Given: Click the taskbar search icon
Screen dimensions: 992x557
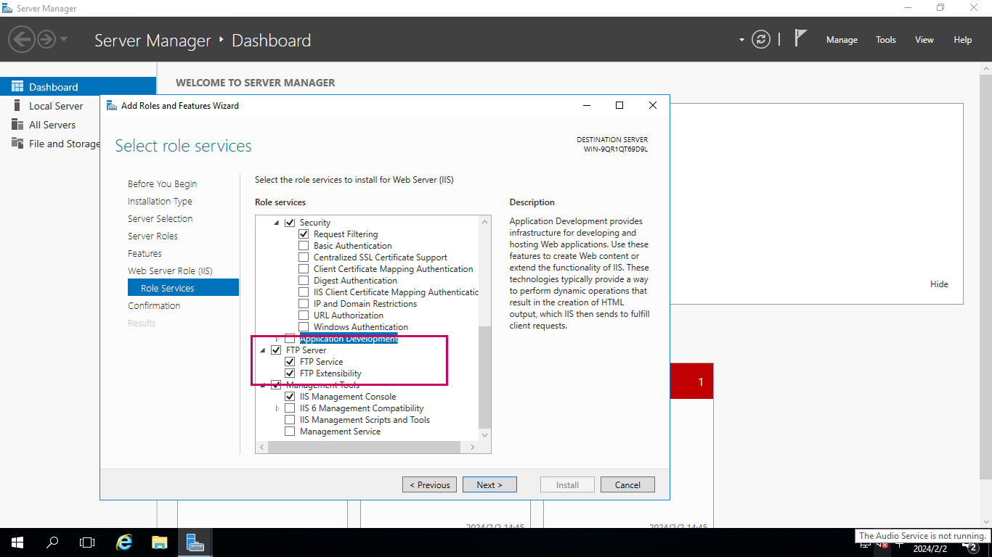Looking at the screenshot, I should (52, 542).
